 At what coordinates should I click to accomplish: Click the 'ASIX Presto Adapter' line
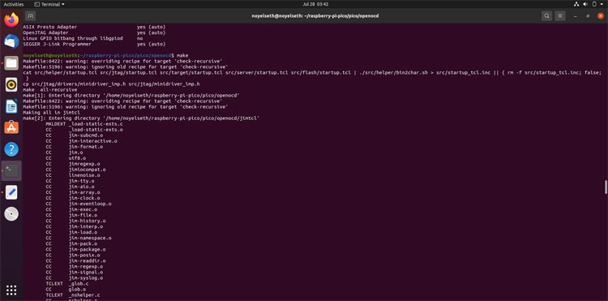(94, 27)
